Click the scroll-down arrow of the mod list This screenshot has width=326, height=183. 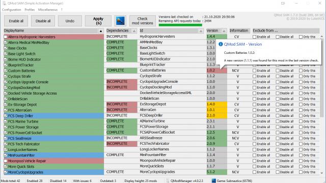[x=321, y=173]
